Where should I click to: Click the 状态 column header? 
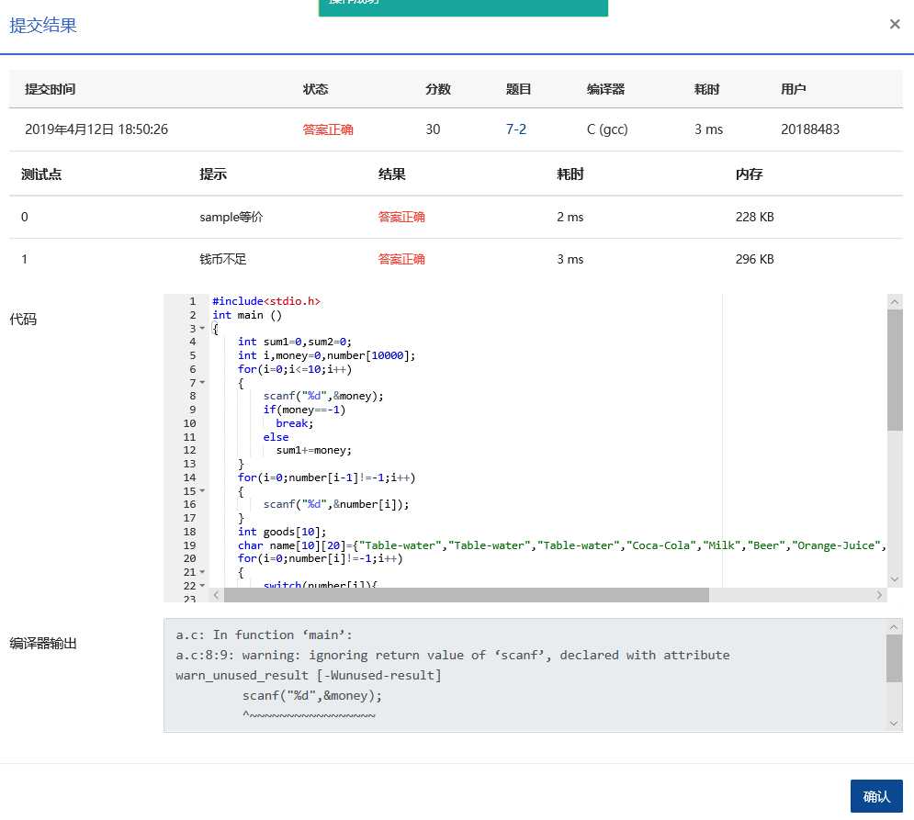click(x=315, y=89)
